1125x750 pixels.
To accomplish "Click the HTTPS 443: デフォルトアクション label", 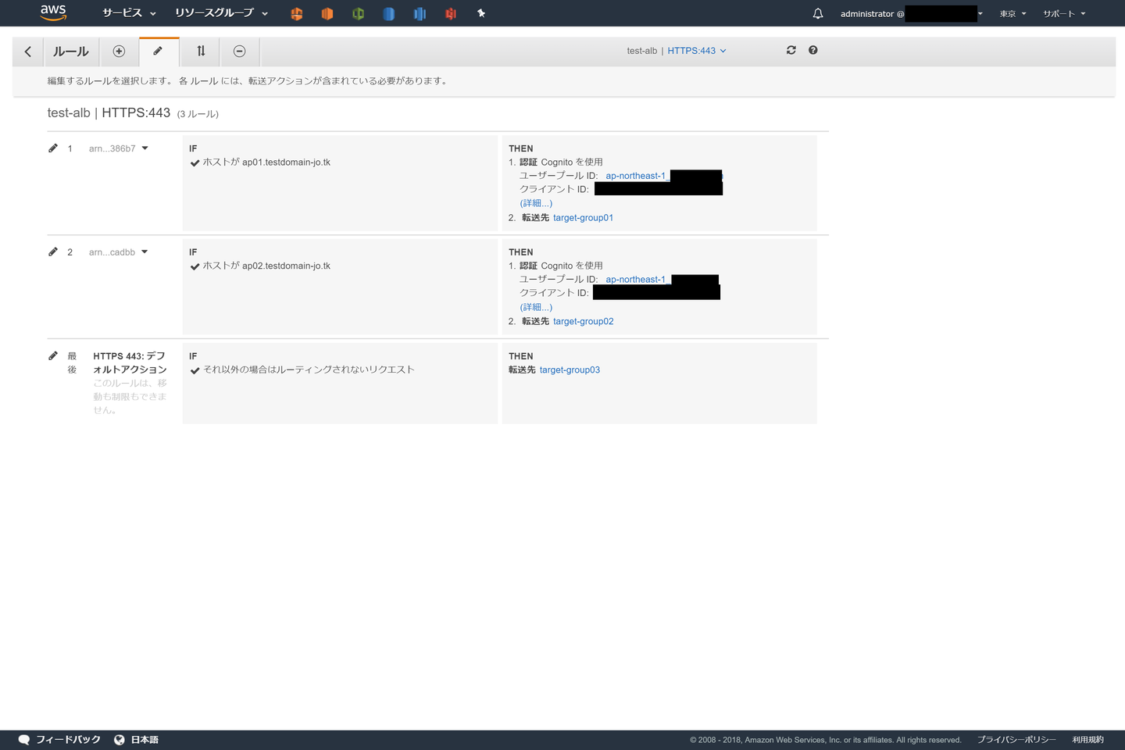I will tap(130, 362).
